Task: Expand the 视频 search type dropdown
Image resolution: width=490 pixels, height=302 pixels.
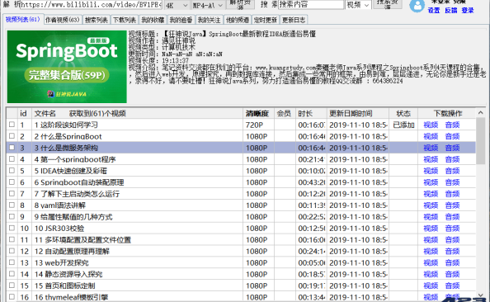Action: click(358, 5)
